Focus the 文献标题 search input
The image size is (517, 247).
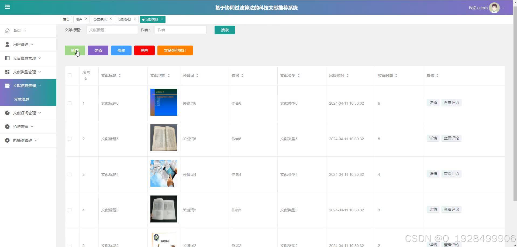pos(112,30)
